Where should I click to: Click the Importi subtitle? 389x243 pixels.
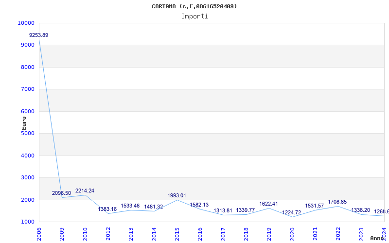pyautogui.click(x=194, y=17)
